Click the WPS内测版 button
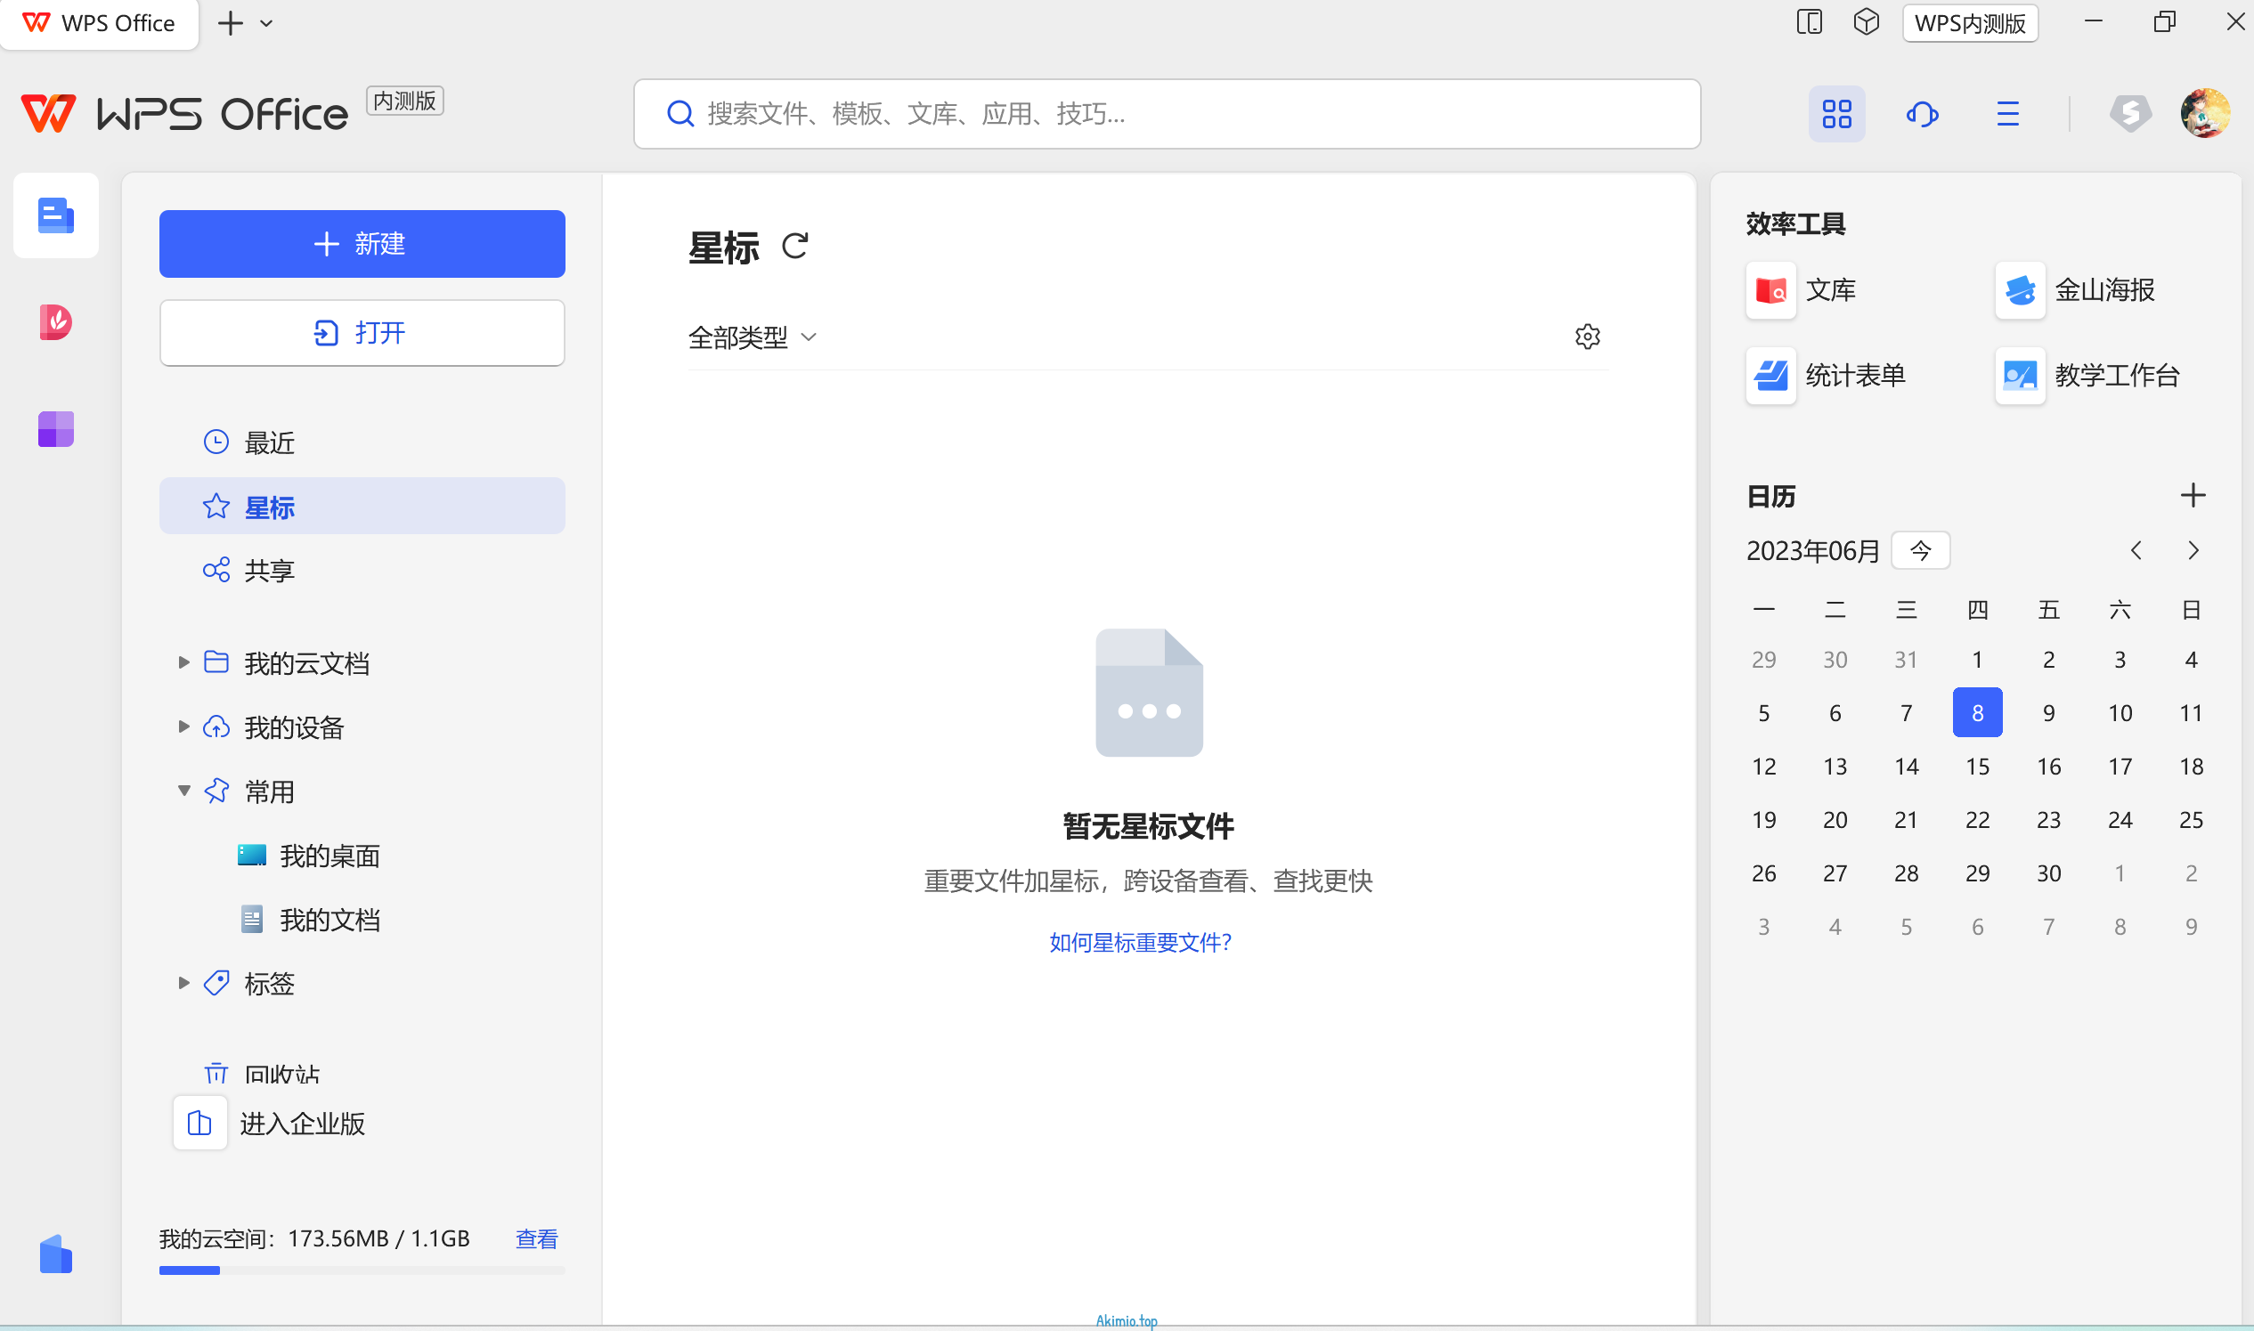The height and width of the screenshot is (1331, 2254). click(1969, 23)
